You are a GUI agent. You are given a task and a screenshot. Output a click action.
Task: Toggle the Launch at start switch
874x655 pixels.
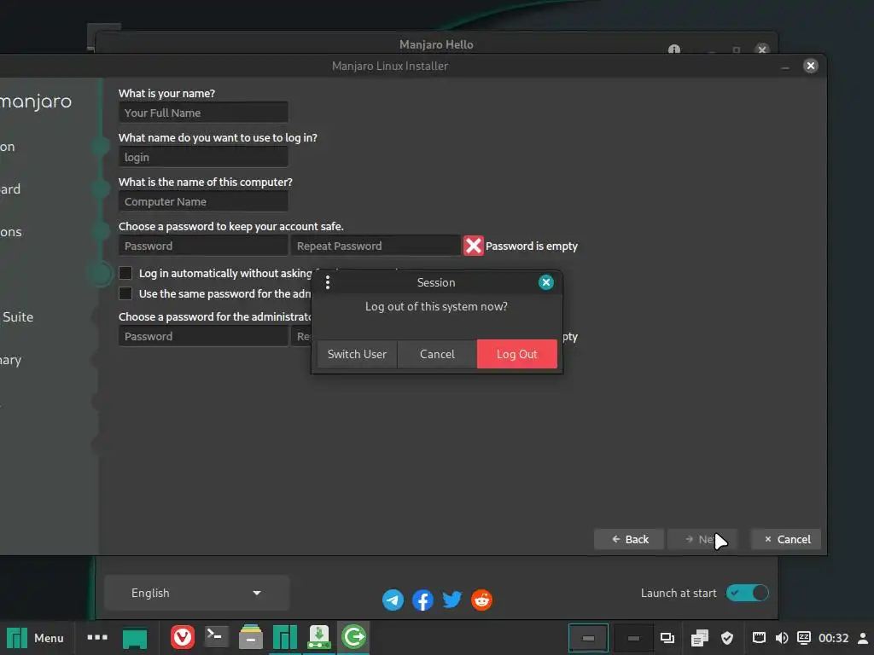tap(747, 594)
